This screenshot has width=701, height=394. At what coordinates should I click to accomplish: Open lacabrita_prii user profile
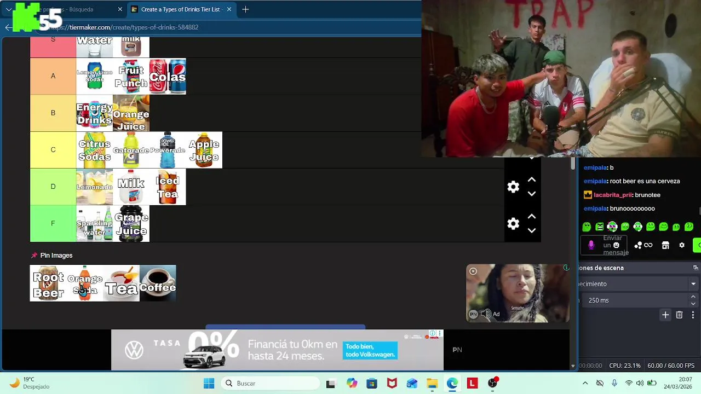612,195
